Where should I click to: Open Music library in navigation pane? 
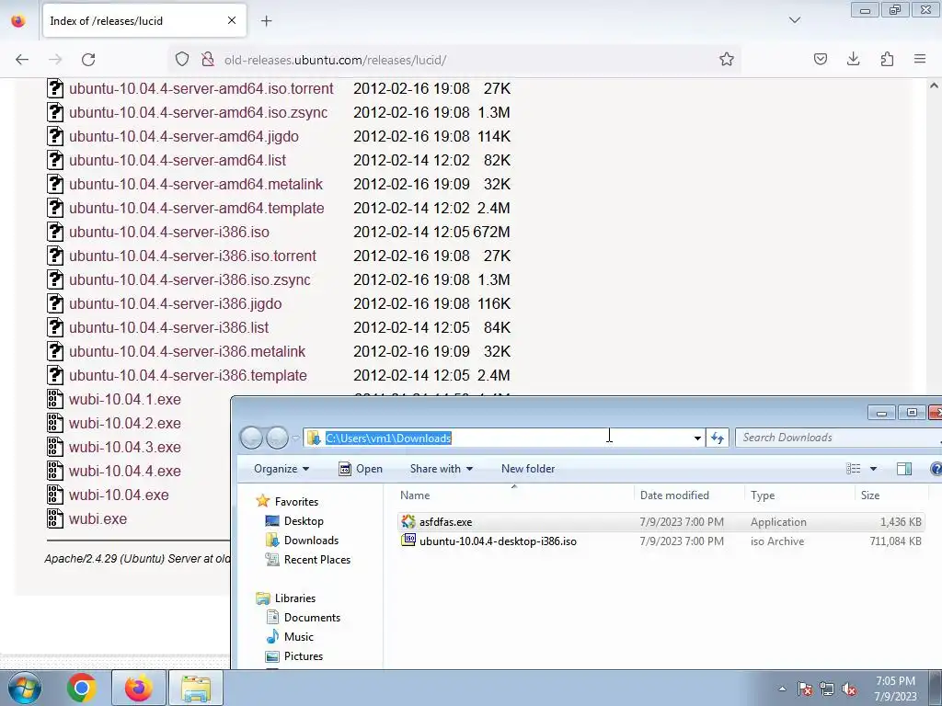299,636
